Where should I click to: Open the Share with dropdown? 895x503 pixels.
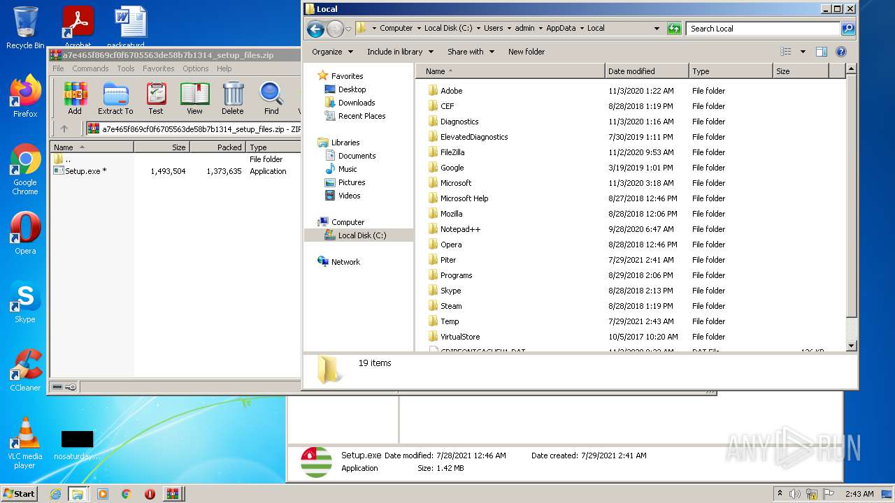coord(471,52)
